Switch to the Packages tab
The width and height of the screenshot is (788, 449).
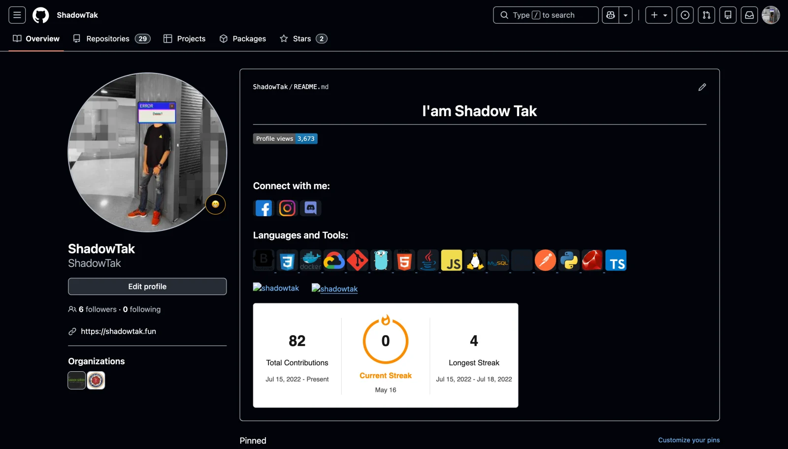243,39
